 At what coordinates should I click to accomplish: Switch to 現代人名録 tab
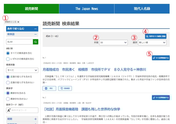[x=142, y=9]
